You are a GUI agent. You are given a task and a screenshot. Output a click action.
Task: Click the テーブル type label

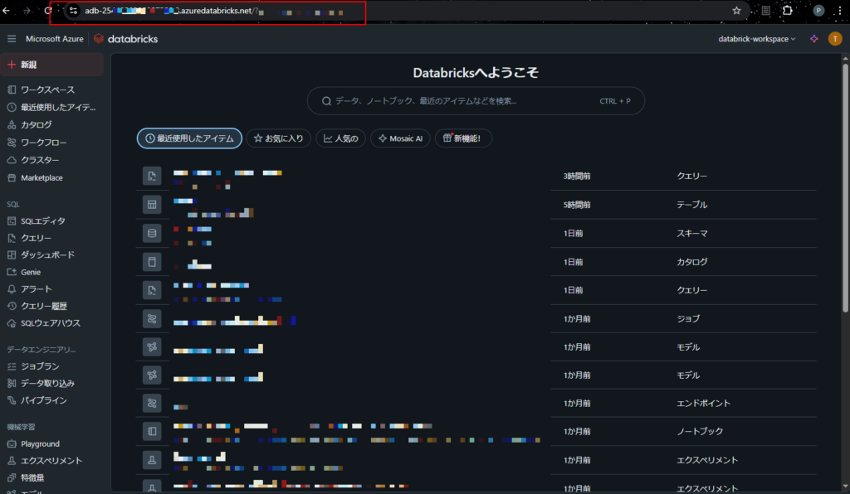(x=691, y=205)
